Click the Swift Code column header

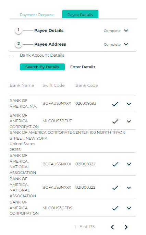(53, 85)
